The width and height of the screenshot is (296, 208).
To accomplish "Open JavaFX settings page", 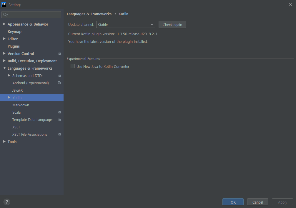I will [x=18, y=90].
